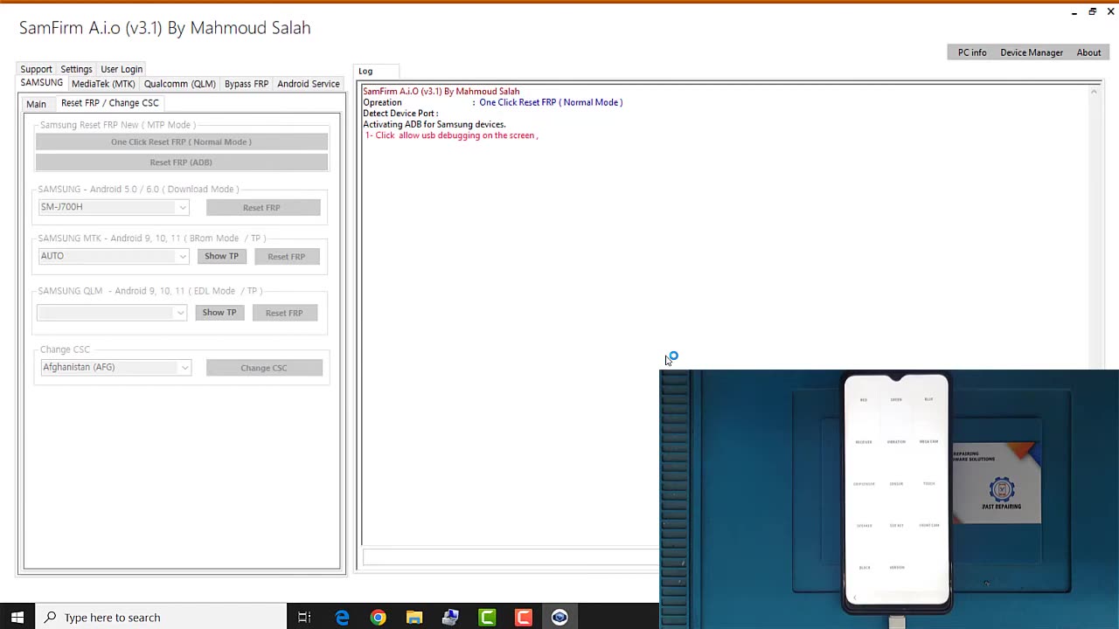Open the Settings menu

[x=76, y=69]
